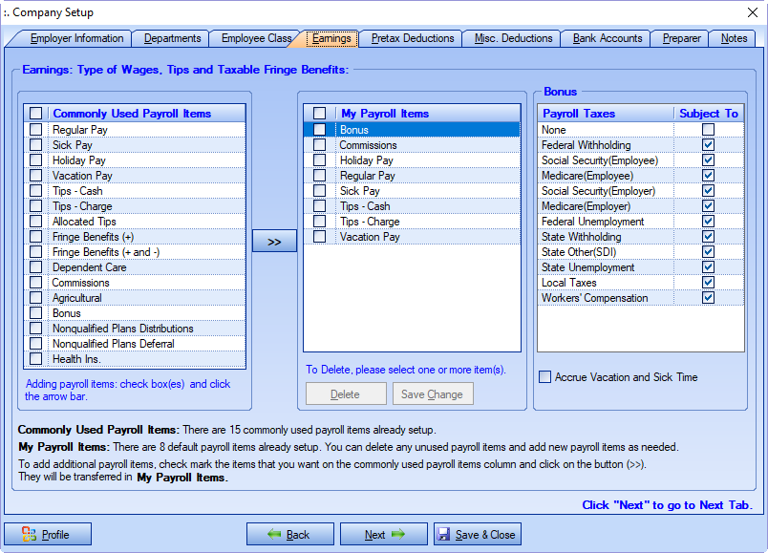Close the Company Setup window

[x=751, y=12]
